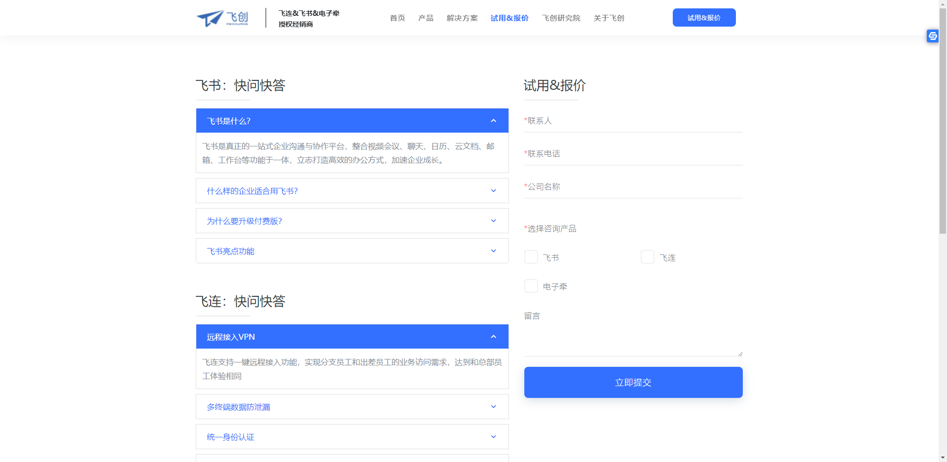This screenshot has height=462, width=947.
Task: Expand 什么样的企业适合用飞书 question
Action: click(x=253, y=191)
